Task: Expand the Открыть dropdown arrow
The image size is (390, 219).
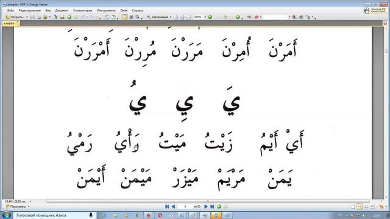Action: tap(27, 17)
